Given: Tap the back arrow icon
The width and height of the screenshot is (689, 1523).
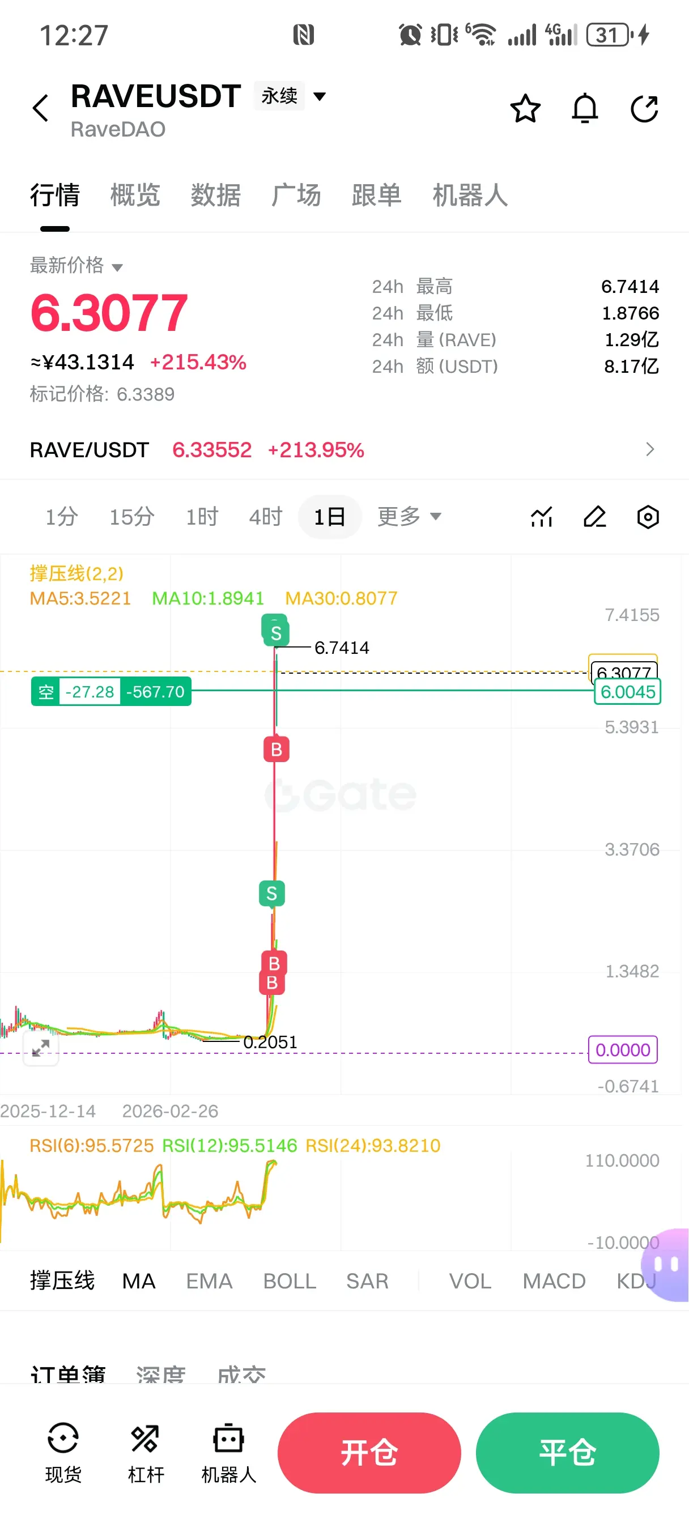Looking at the screenshot, I should pyautogui.click(x=40, y=108).
